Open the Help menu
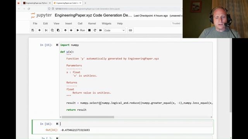Viewport: 248px width, 139px height. tap(120, 24)
